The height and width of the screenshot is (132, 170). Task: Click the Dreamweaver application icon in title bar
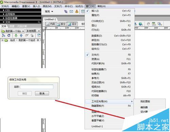[2, 2]
